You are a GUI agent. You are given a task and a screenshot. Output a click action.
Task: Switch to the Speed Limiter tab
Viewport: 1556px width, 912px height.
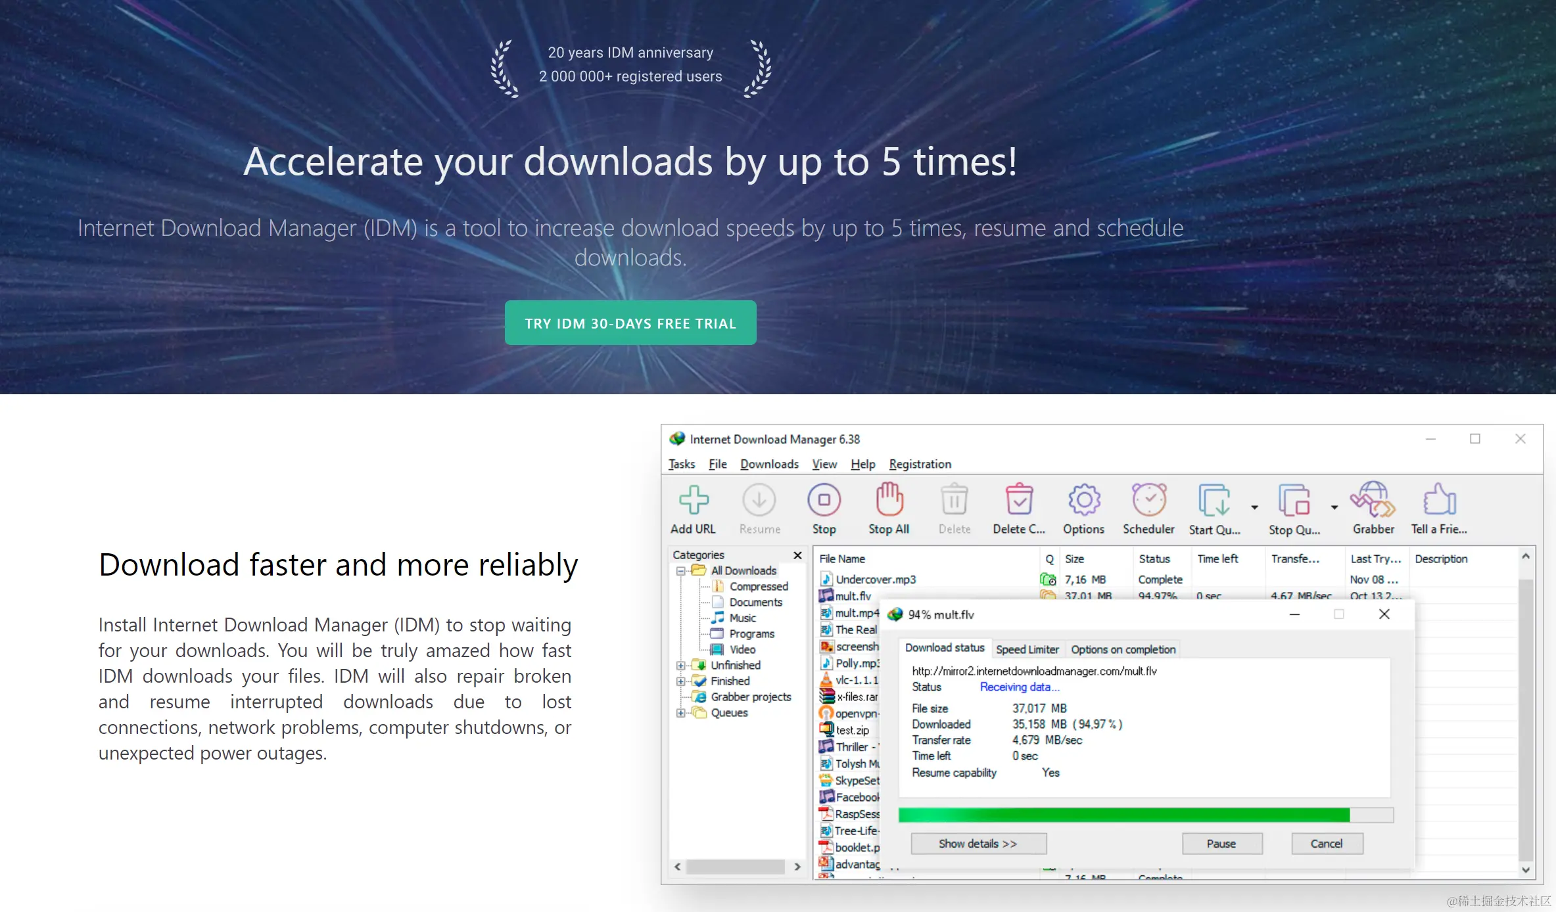point(1027,649)
